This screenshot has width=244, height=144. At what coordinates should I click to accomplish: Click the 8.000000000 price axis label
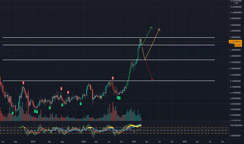236,18
